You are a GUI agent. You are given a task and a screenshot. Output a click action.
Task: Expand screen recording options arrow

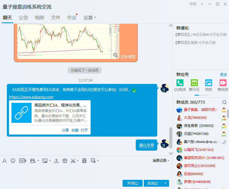coord(38,161)
